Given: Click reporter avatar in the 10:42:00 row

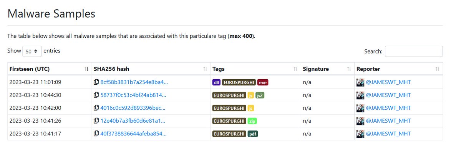Looking at the screenshot, I should (x=360, y=108).
